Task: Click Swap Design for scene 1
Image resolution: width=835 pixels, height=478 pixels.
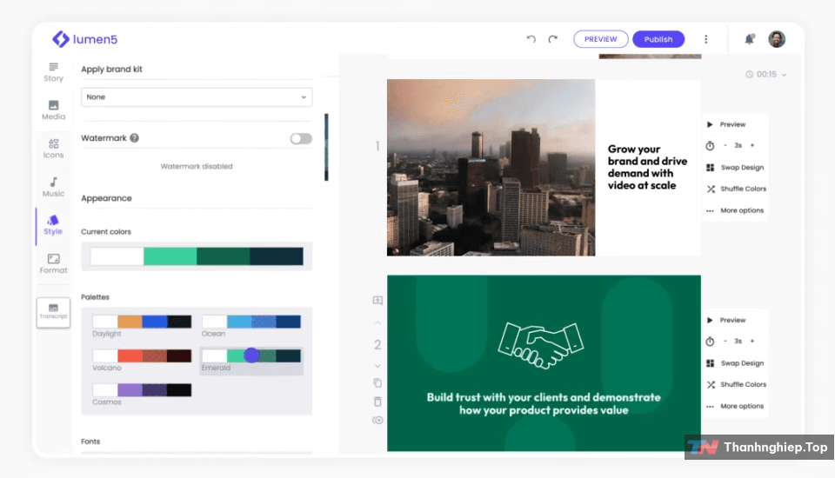Action: 736,167
